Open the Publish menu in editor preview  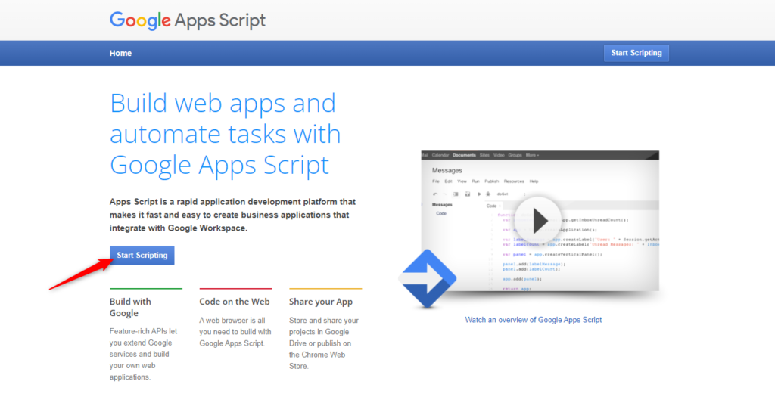[491, 181]
